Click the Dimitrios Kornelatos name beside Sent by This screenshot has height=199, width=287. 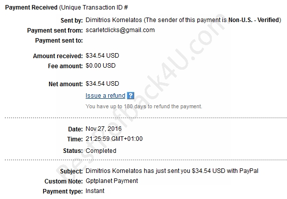pyautogui.click(x=114, y=20)
